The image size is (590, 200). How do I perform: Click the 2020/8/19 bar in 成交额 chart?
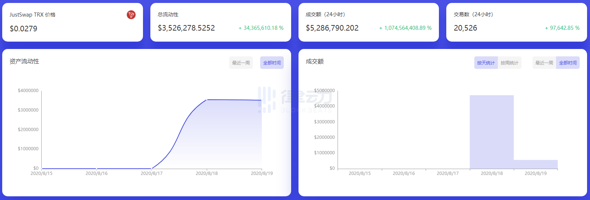pos(536,164)
